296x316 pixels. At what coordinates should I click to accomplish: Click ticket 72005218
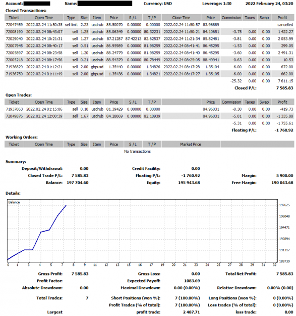point(14,60)
